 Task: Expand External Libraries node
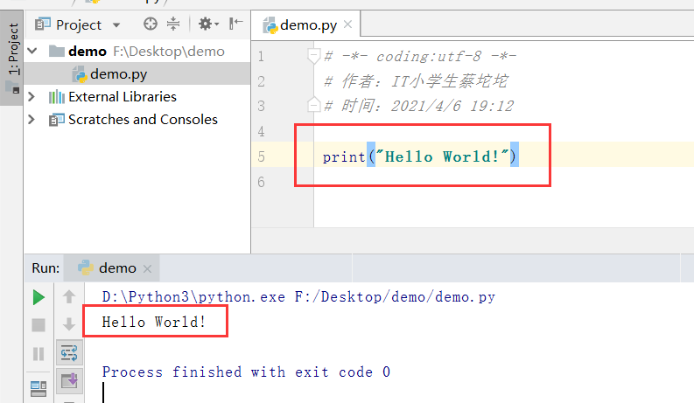[x=32, y=96]
